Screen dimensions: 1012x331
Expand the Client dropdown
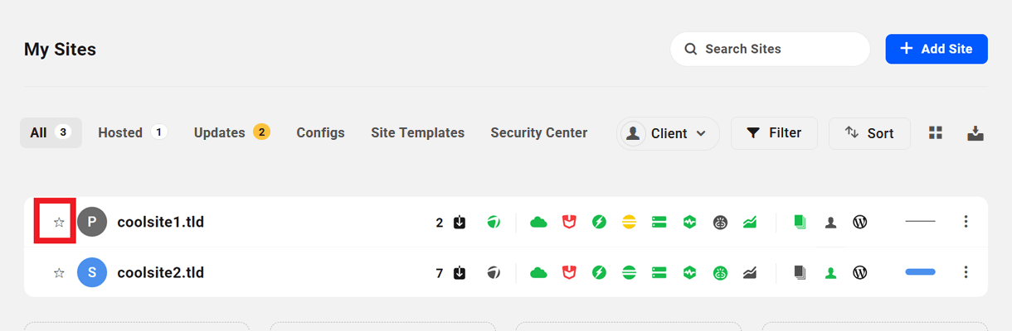coord(668,133)
